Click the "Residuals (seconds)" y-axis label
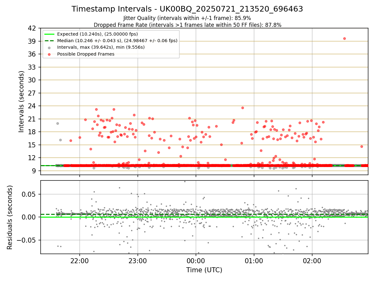The height and width of the screenshot is (281, 375). [x=10, y=217]
